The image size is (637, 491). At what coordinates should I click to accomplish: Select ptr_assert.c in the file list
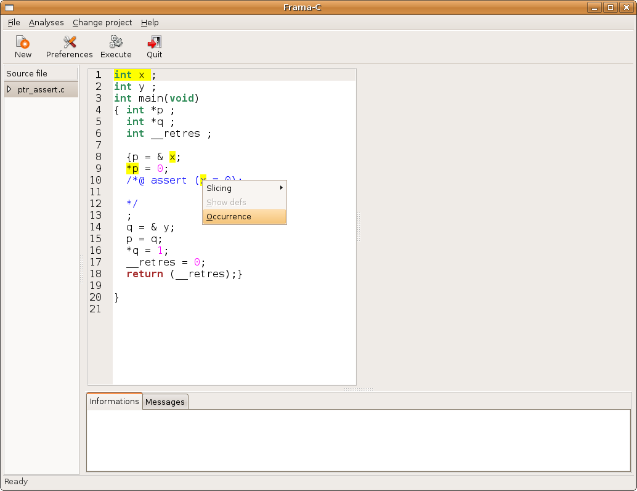tap(41, 89)
